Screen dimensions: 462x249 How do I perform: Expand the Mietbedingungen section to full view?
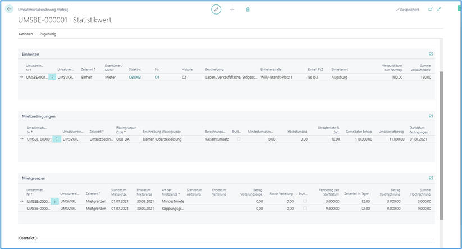[x=431, y=116]
